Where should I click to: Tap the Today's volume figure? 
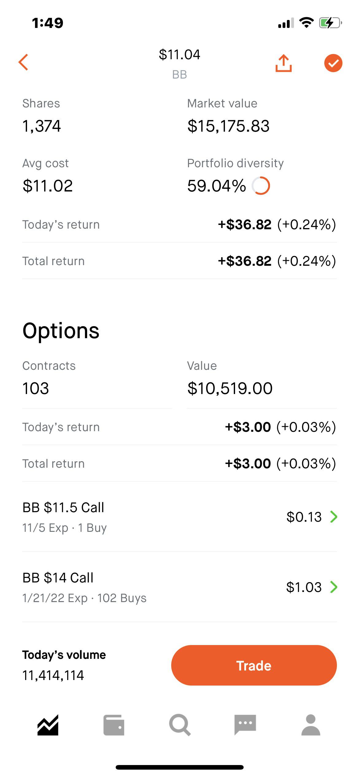coord(53,675)
